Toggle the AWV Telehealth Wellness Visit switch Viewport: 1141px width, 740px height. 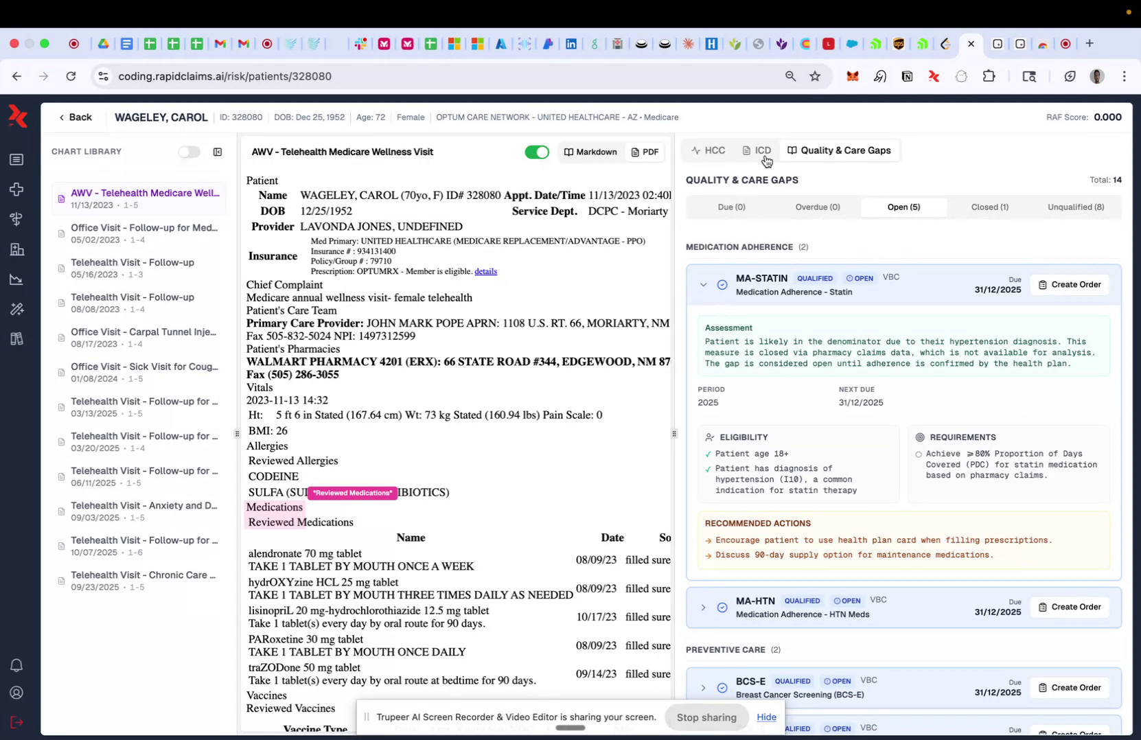pyautogui.click(x=537, y=152)
